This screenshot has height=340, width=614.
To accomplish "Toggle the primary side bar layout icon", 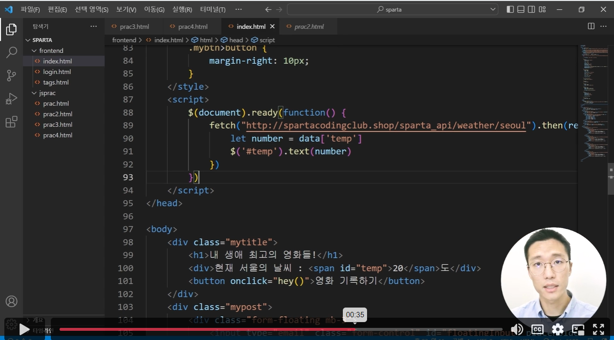I will [510, 9].
